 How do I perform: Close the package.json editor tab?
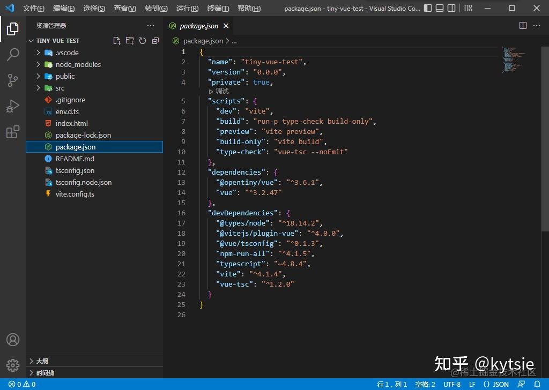coord(226,26)
